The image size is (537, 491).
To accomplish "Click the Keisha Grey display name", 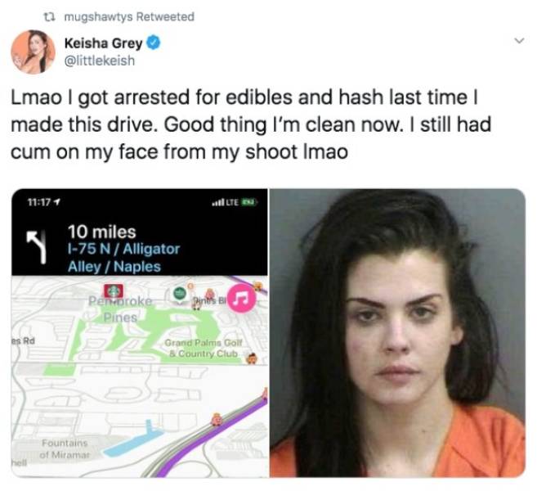I will click(104, 43).
